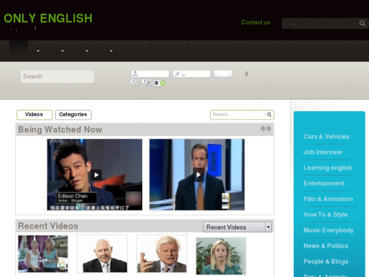The image size is (369, 277).
Task: Play the news anchor video in Being Watched Now
Action: tap(197, 174)
